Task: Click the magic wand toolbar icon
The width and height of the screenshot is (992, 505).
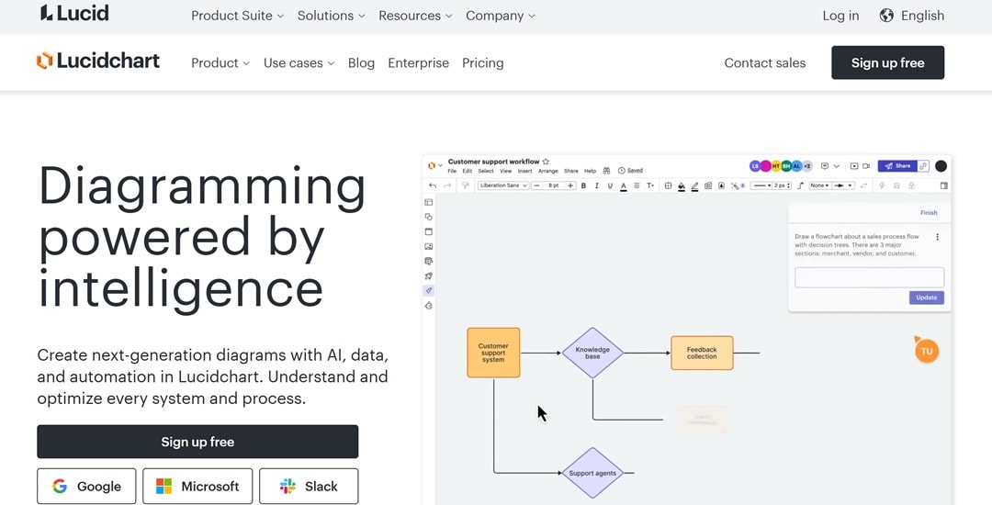Action: tap(735, 185)
